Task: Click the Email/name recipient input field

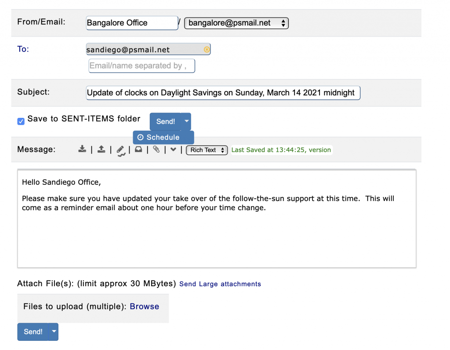Action: (142, 66)
